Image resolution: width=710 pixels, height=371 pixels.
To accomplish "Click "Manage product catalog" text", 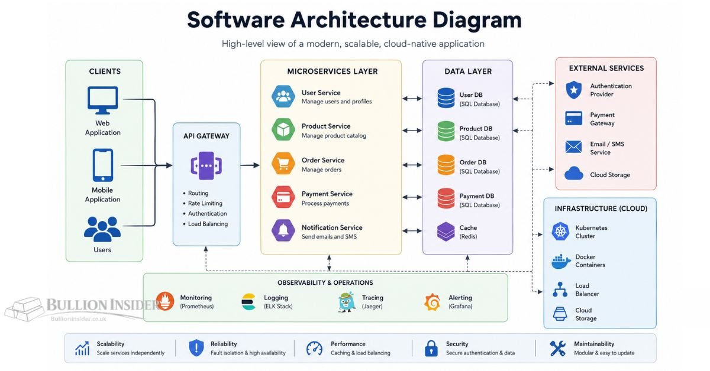I will (334, 135).
